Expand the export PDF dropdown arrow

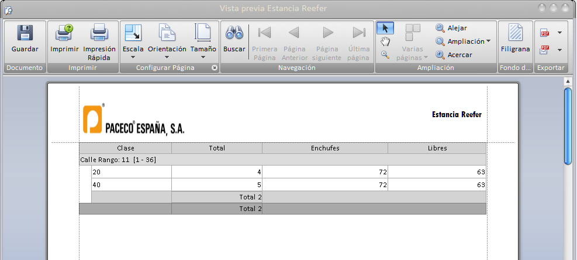(x=559, y=33)
